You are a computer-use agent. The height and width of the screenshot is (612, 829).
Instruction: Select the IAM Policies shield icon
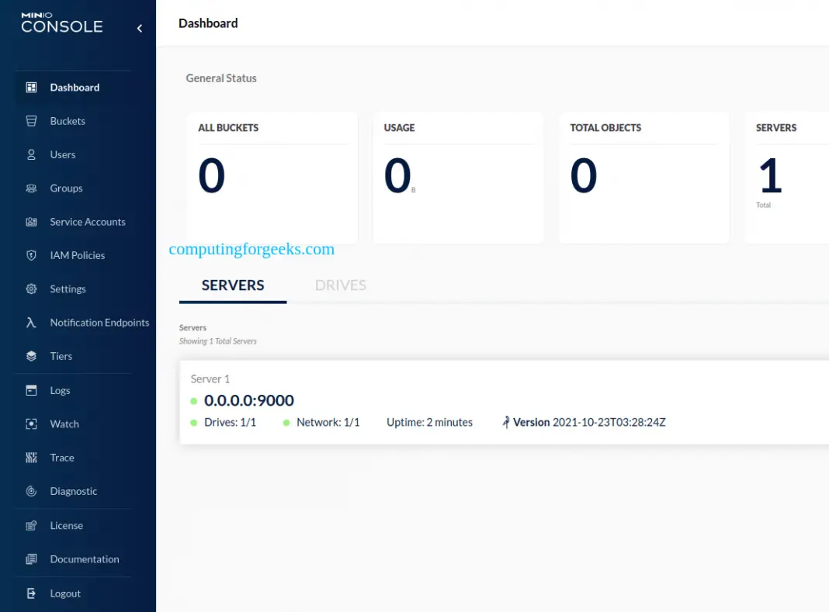click(30, 255)
